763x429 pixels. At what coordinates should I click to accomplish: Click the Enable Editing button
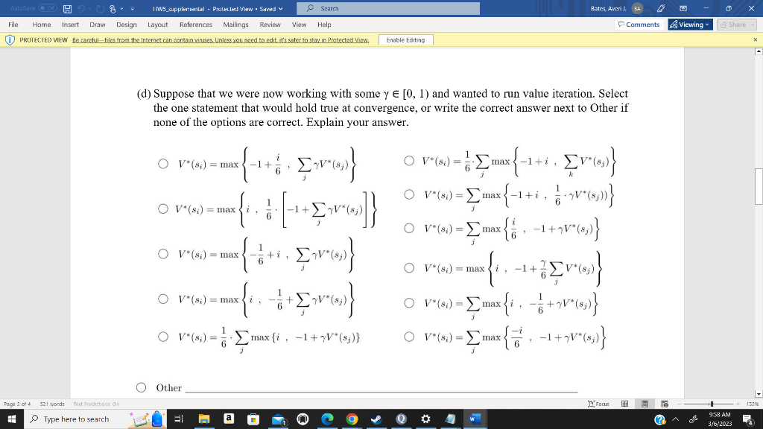coord(405,39)
